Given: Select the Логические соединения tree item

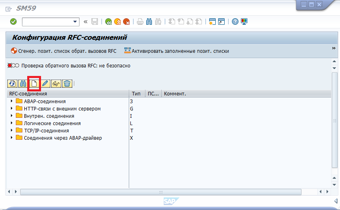Looking at the screenshot, I should pos(52,123).
